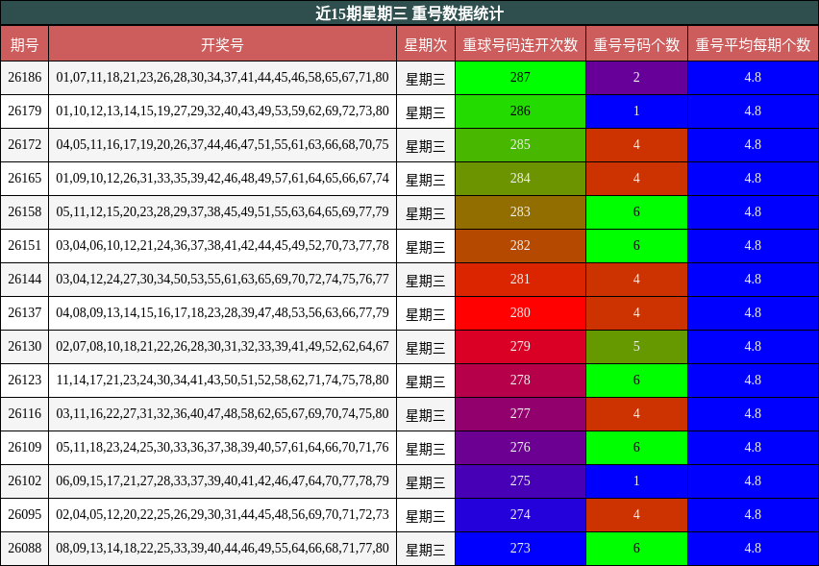Click the draw numbers for issue 26130
The image size is (819, 566).
coord(222,347)
